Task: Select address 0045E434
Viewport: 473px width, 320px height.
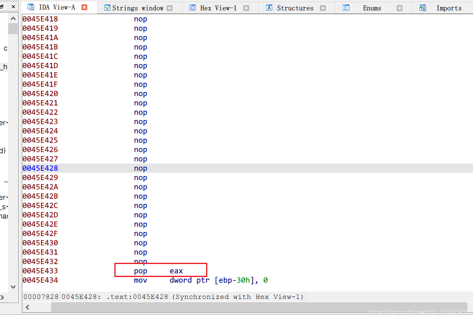Action: click(40, 280)
